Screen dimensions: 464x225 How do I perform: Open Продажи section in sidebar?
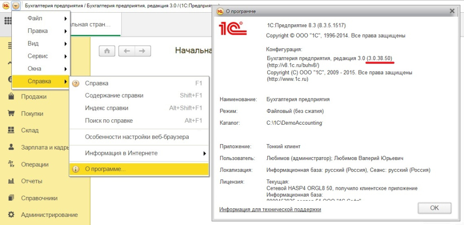pyautogui.click(x=34, y=97)
